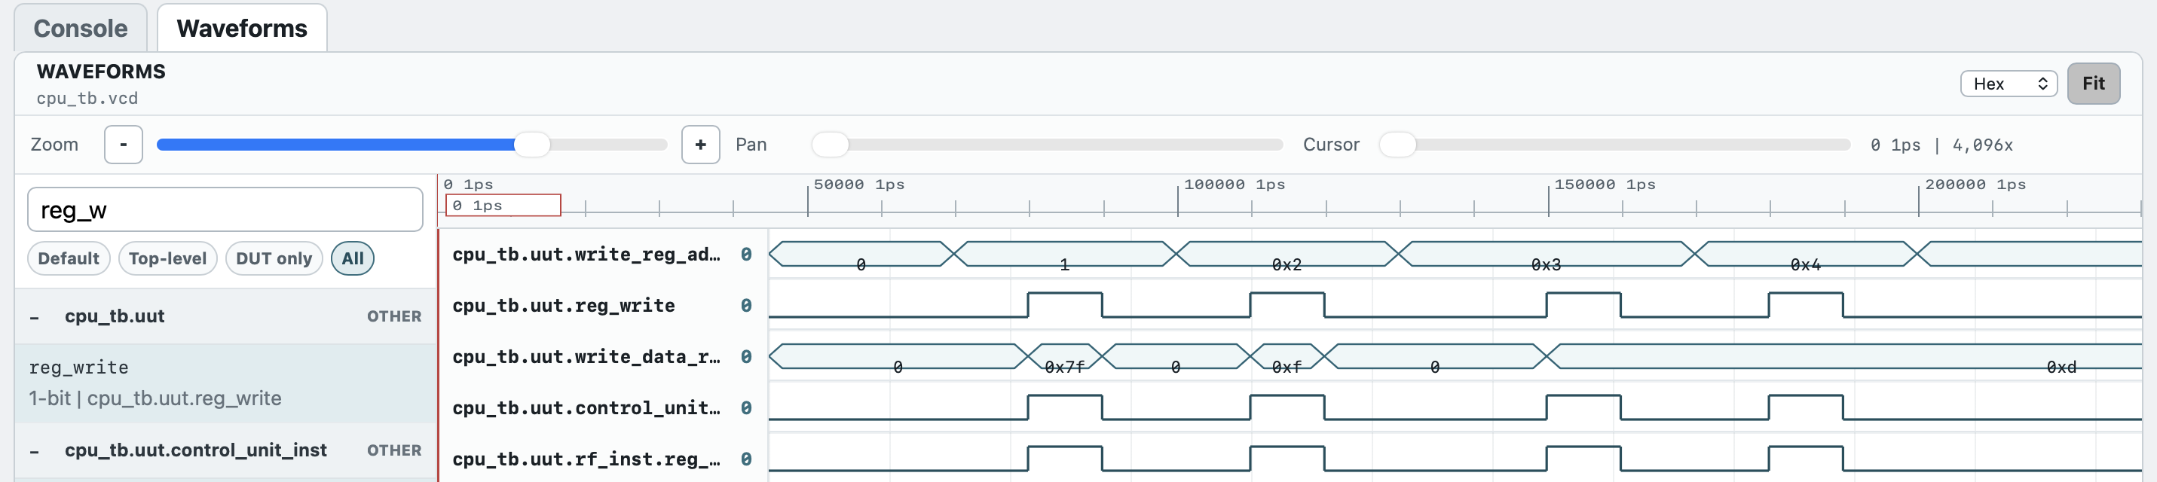
Task: Click the cpu_tb.uut.control_unit... signal row label
Action: (x=586, y=407)
